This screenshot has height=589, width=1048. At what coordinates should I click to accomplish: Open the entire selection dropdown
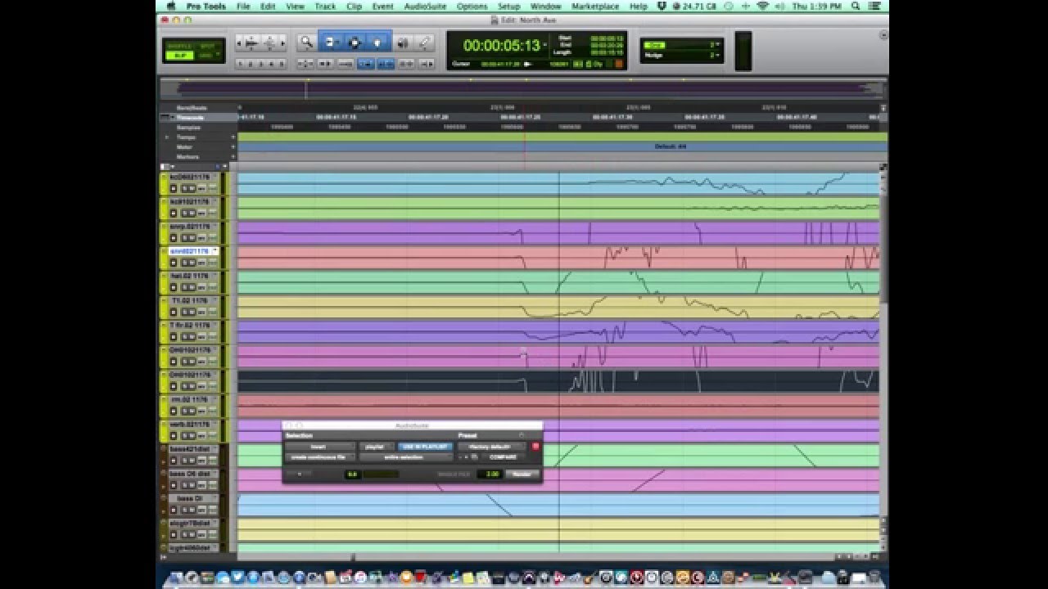[405, 456]
